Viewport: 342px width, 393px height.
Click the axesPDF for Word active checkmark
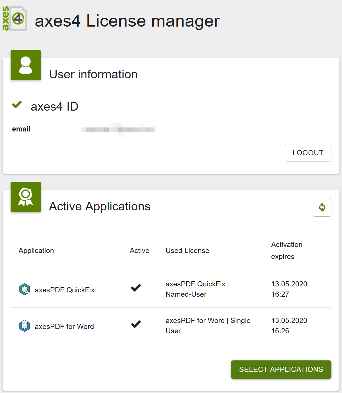click(136, 324)
